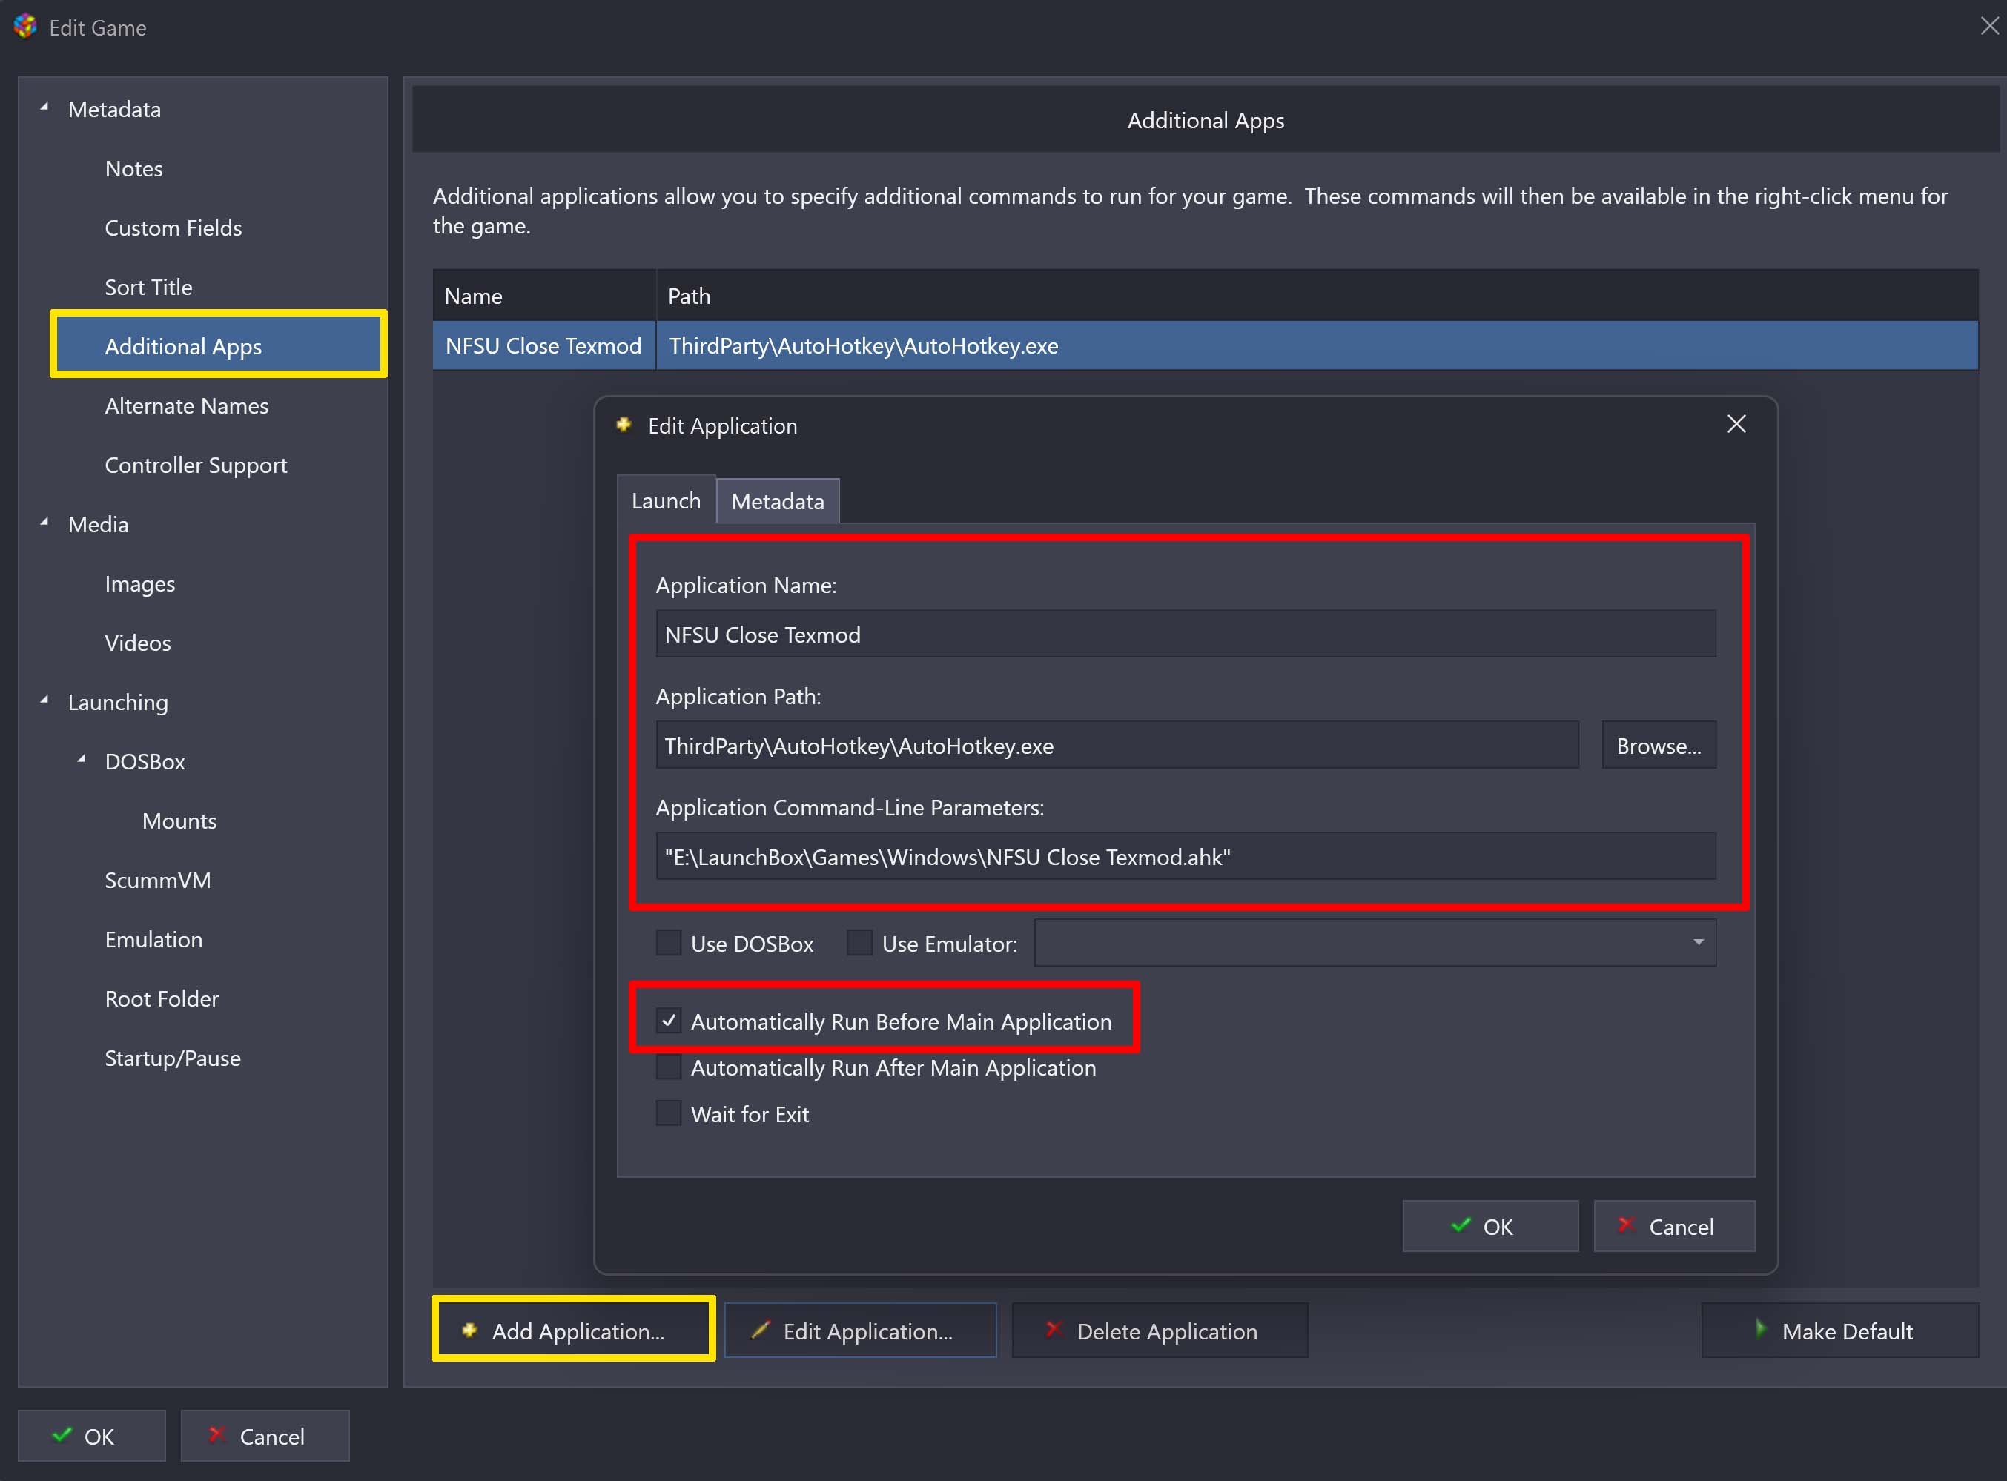Click Cancel in the Edit Application dialog
The width and height of the screenshot is (2007, 1481).
[x=1674, y=1227]
